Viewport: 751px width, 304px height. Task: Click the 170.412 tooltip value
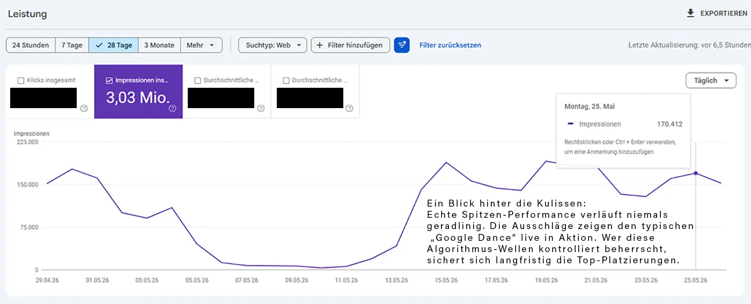click(669, 124)
